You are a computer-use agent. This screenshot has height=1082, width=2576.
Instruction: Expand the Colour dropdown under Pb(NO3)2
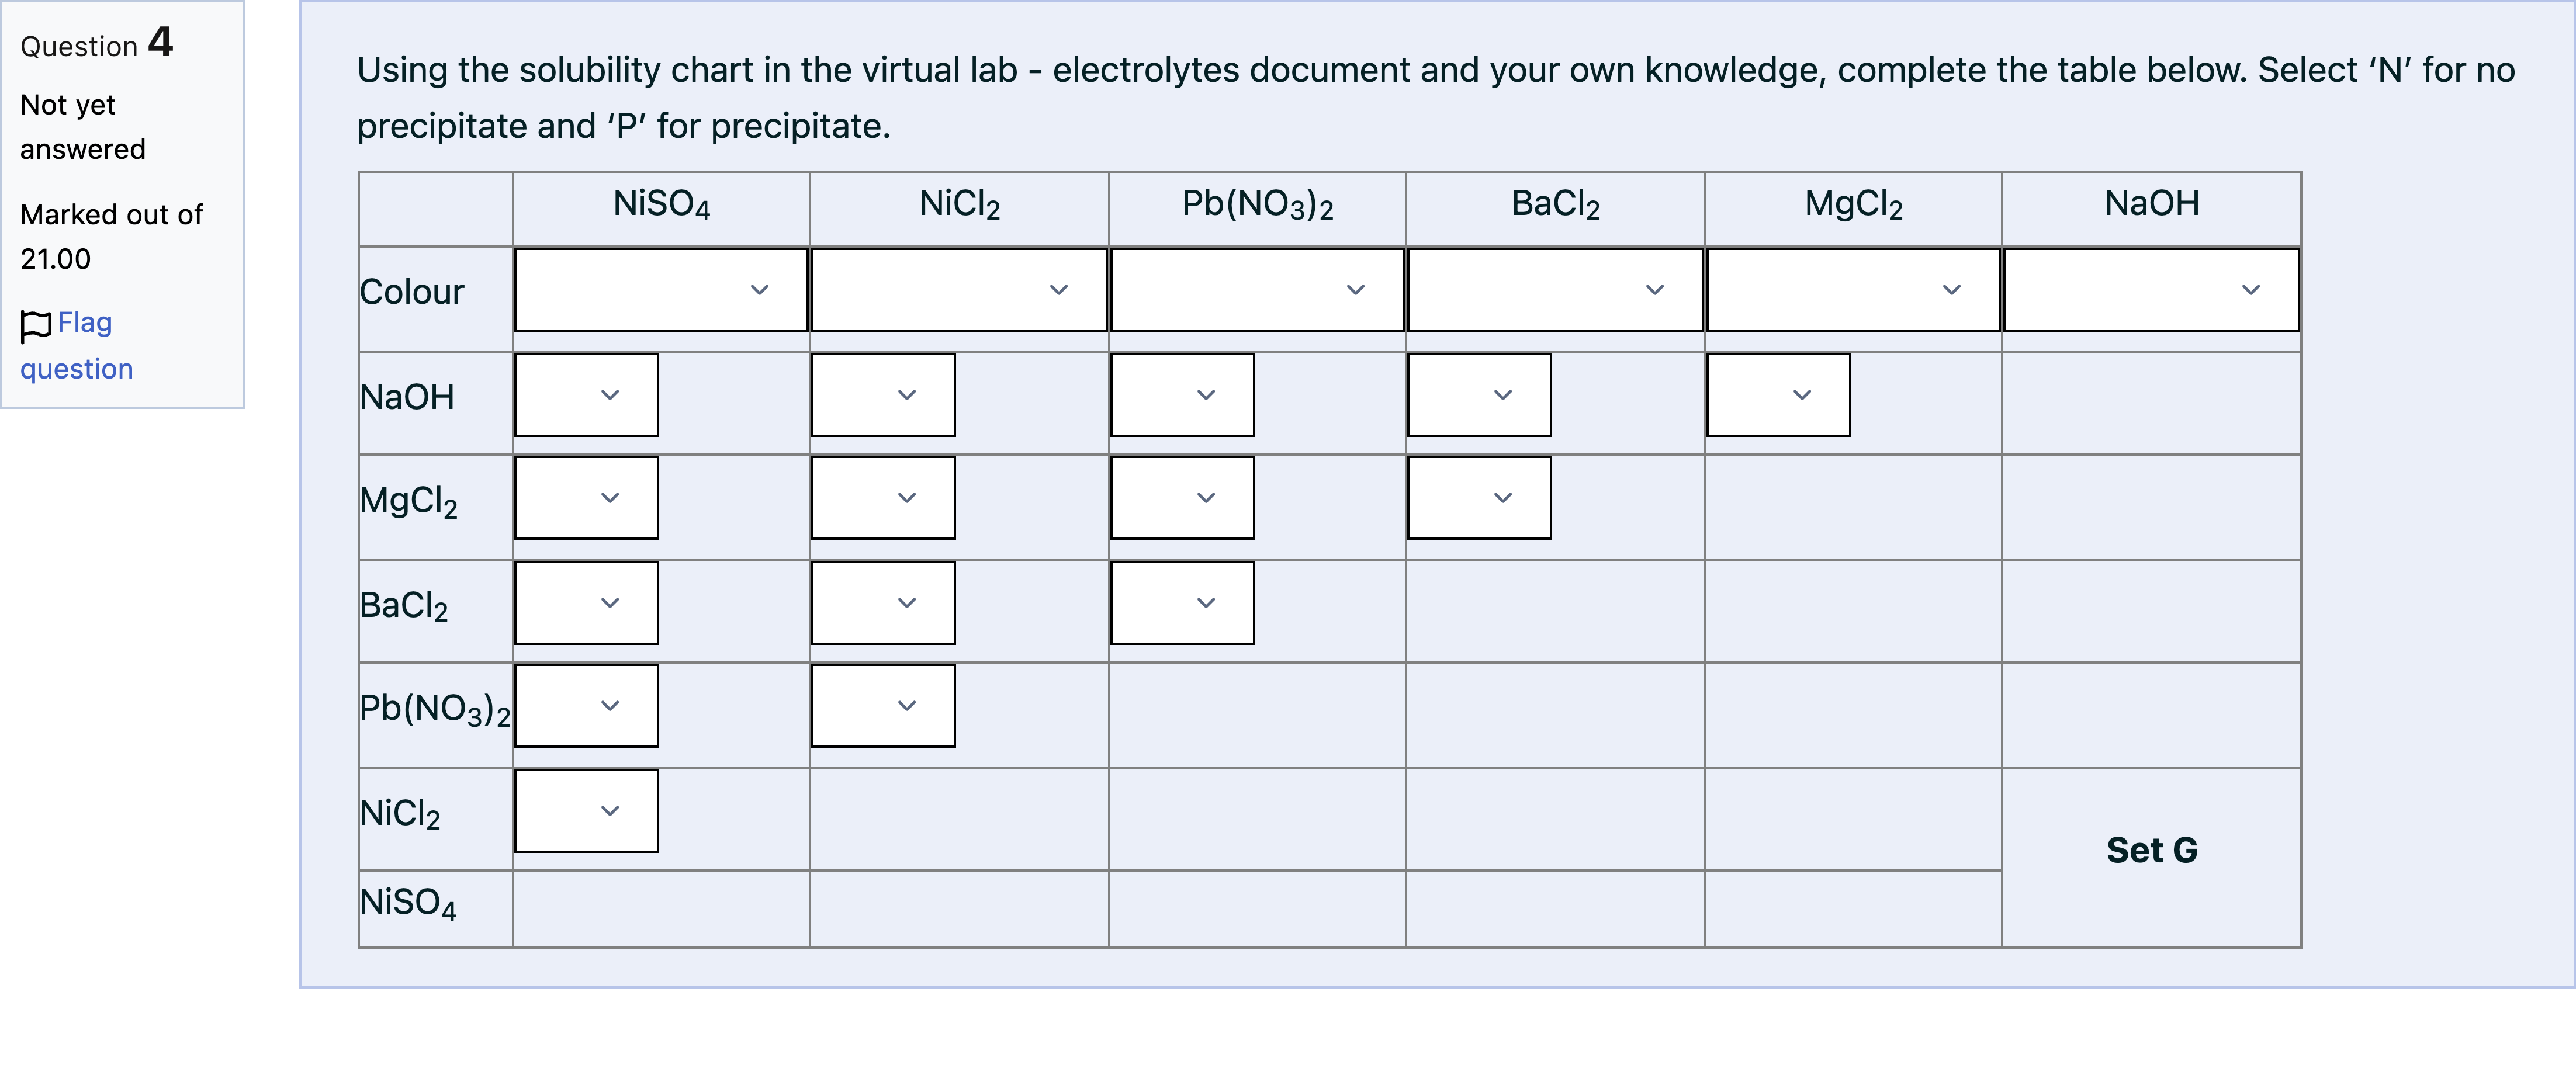pos(1257,289)
